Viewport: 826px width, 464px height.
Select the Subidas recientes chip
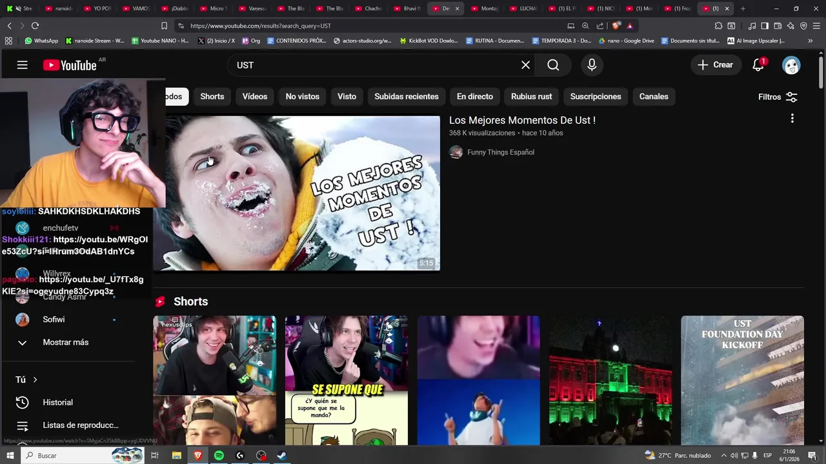tap(407, 97)
